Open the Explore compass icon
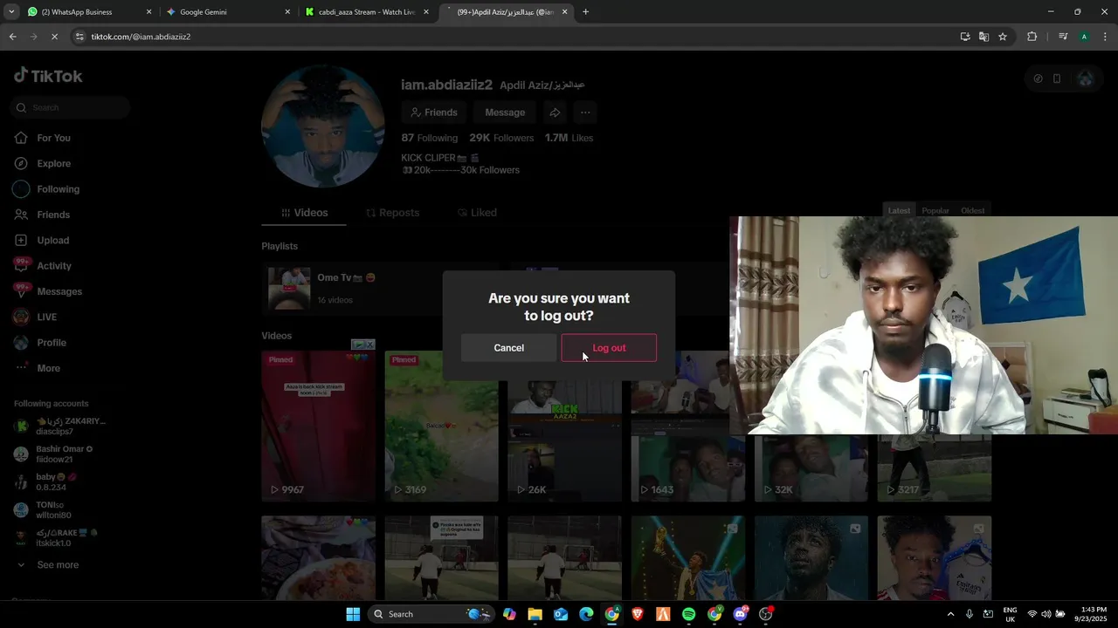1118x628 pixels. [21, 163]
